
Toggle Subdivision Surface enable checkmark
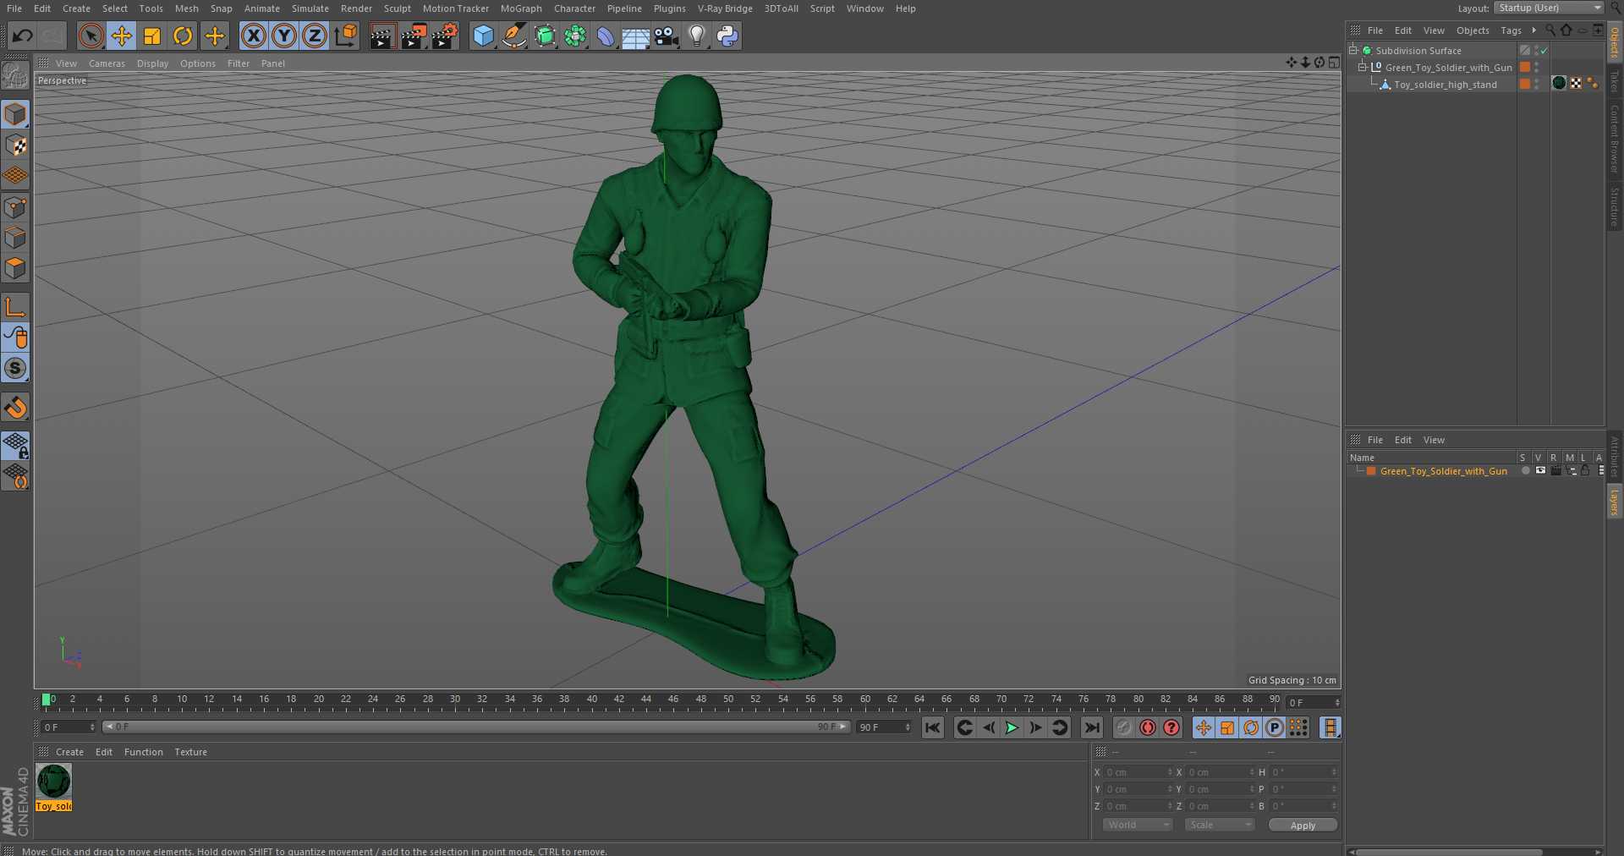(1544, 51)
